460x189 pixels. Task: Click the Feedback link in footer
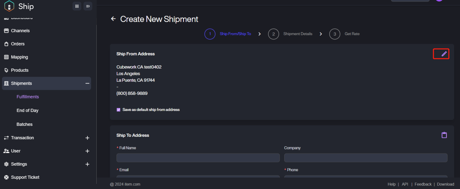tap(423, 184)
